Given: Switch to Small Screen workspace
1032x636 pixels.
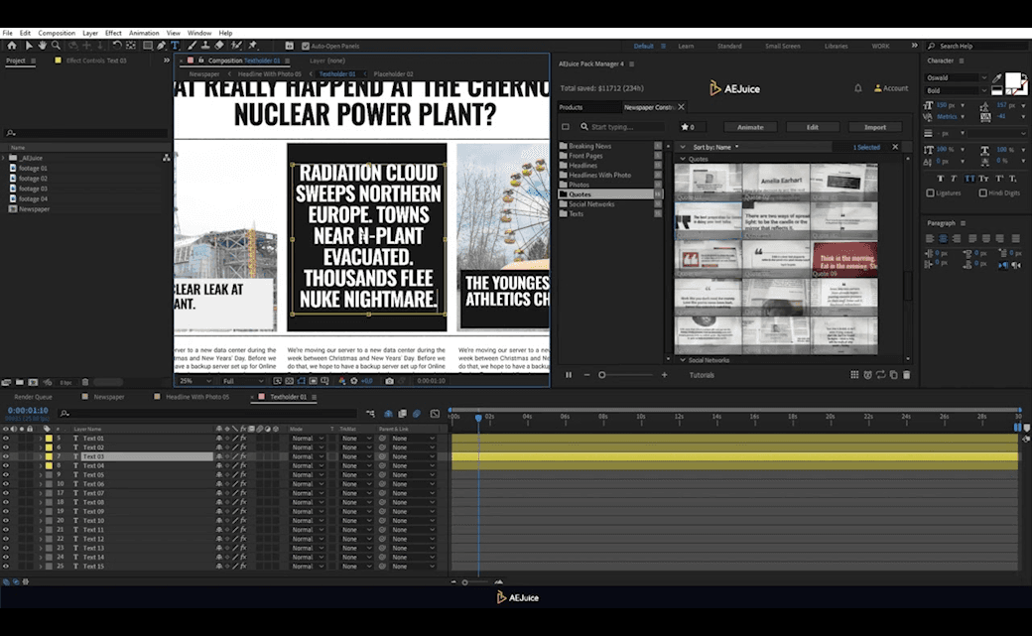Looking at the screenshot, I should point(783,46).
